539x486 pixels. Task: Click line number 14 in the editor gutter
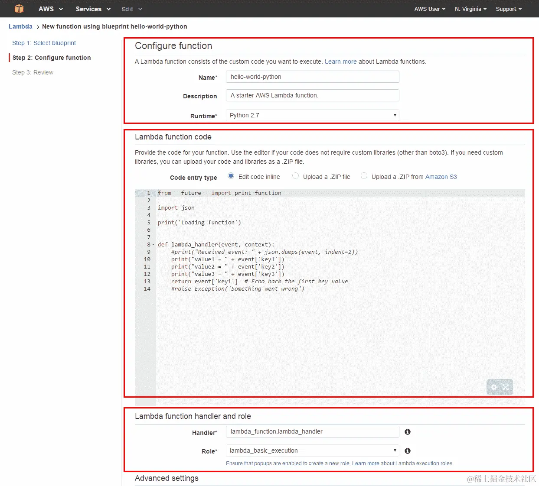[147, 289]
